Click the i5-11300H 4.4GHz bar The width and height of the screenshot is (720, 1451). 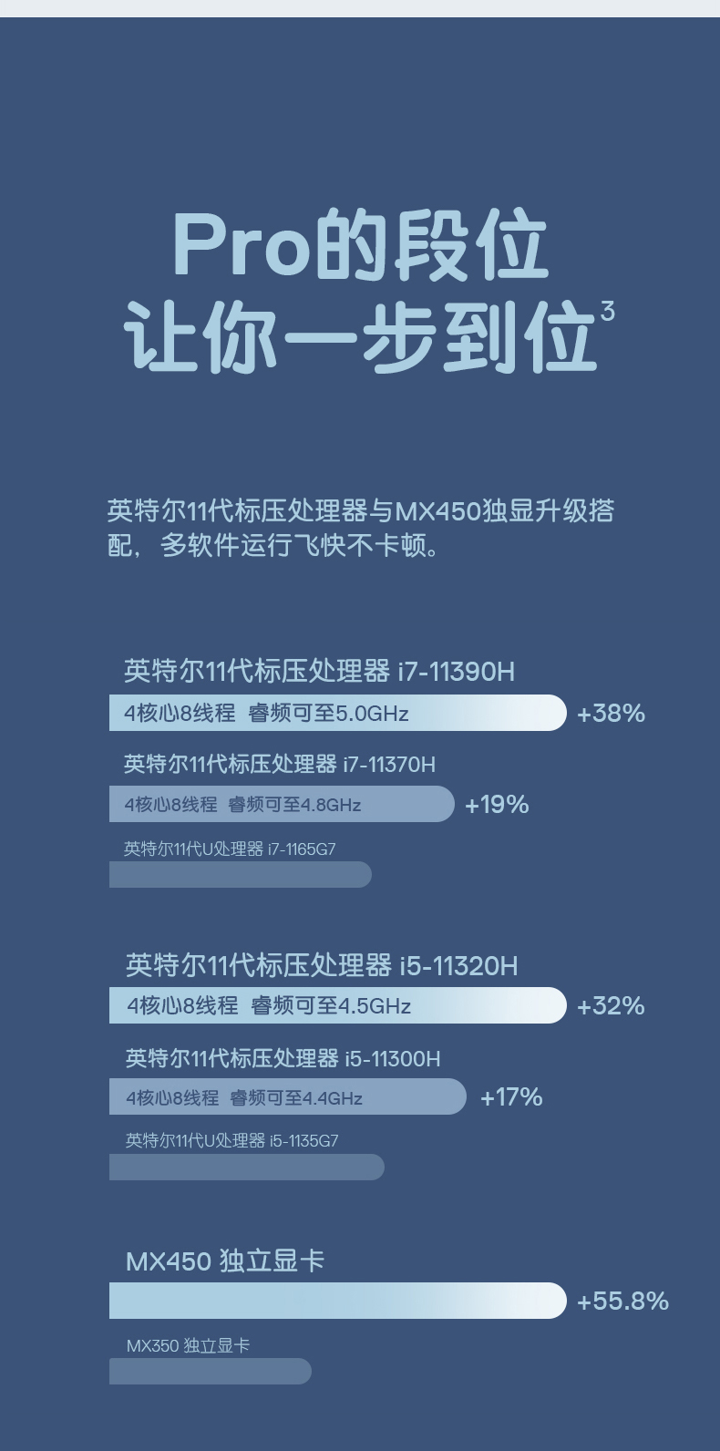pos(288,1096)
